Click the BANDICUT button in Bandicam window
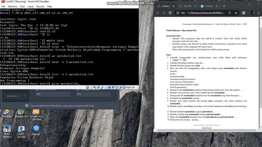262x147 pixels. (x=16, y=96)
